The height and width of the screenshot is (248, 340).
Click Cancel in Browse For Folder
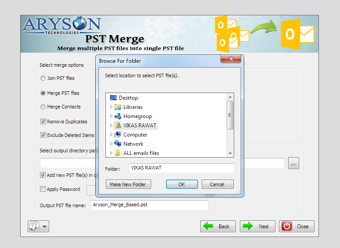pyautogui.click(x=217, y=184)
